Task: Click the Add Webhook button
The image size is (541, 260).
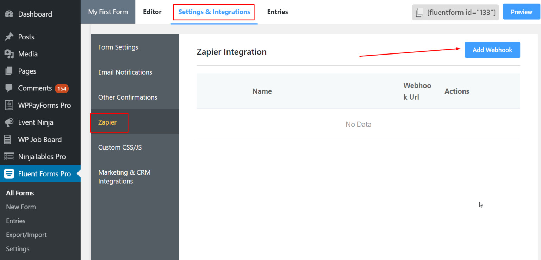Action: coord(492,50)
